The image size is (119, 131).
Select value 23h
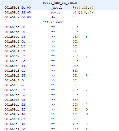pyautogui.click(x=76, y=37)
